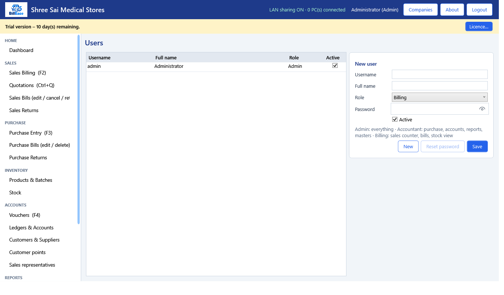Focus the Username input field
The image size is (504, 295).
(440, 74)
